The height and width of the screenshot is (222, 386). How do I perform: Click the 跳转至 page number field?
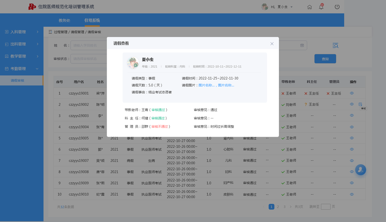coord(326,207)
